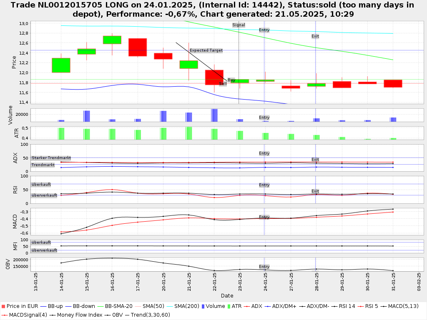
Task: Select the large red candlestick on 17-01-25
Action: [138, 47]
